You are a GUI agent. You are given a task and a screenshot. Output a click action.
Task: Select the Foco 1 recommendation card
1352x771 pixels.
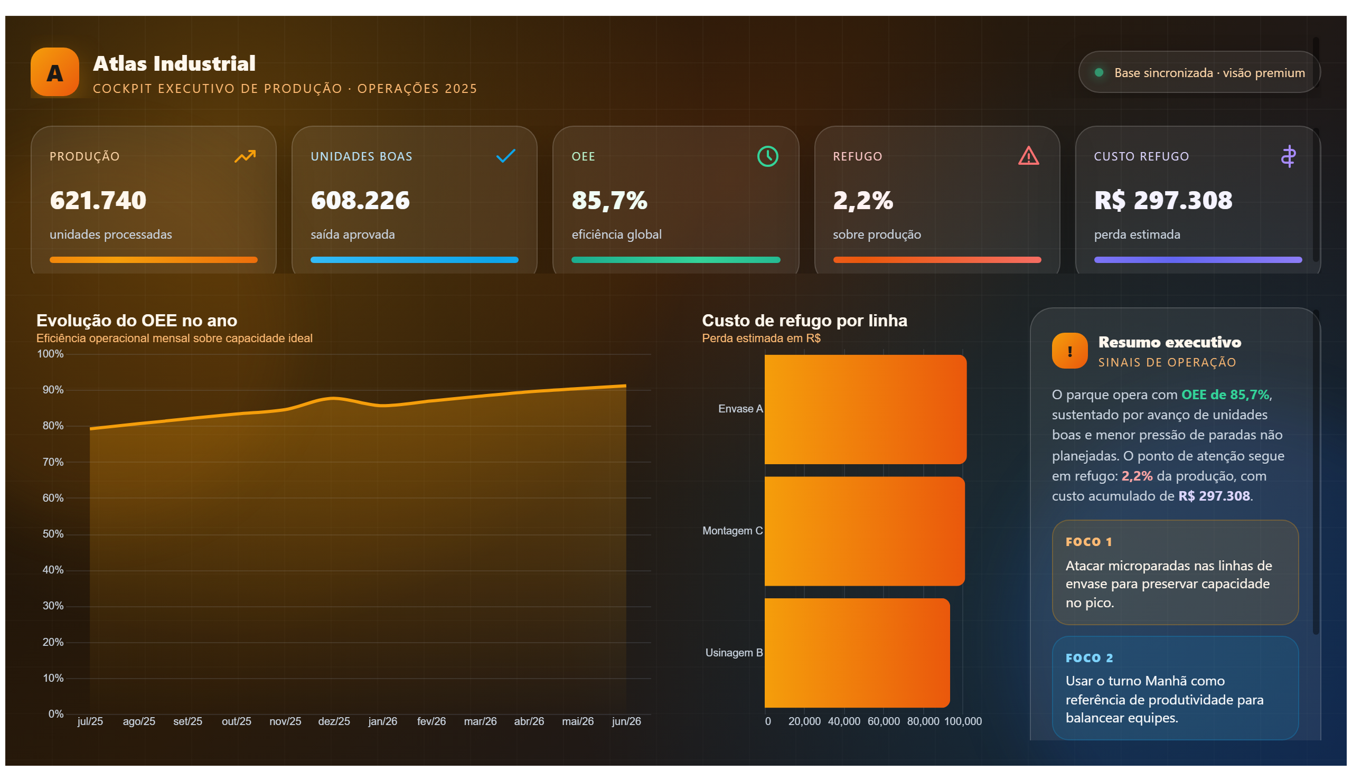pyautogui.click(x=1175, y=572)
